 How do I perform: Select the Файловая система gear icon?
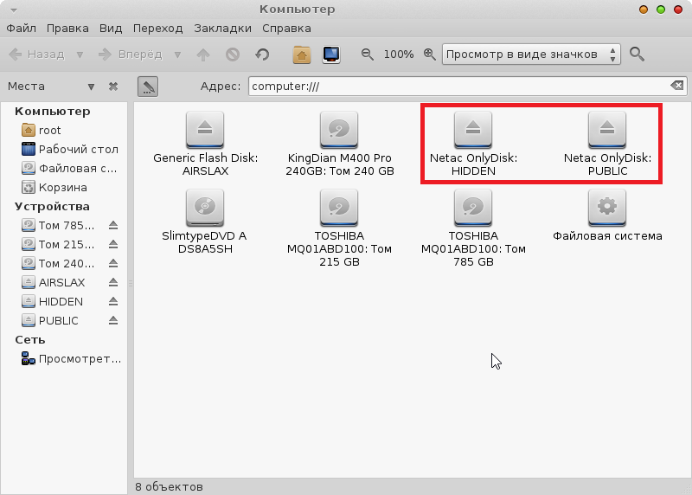(x=607, y=208)
